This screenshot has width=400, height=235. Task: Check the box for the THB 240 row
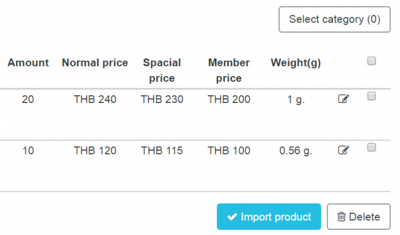pyautogui.click(x=372, y=96)
